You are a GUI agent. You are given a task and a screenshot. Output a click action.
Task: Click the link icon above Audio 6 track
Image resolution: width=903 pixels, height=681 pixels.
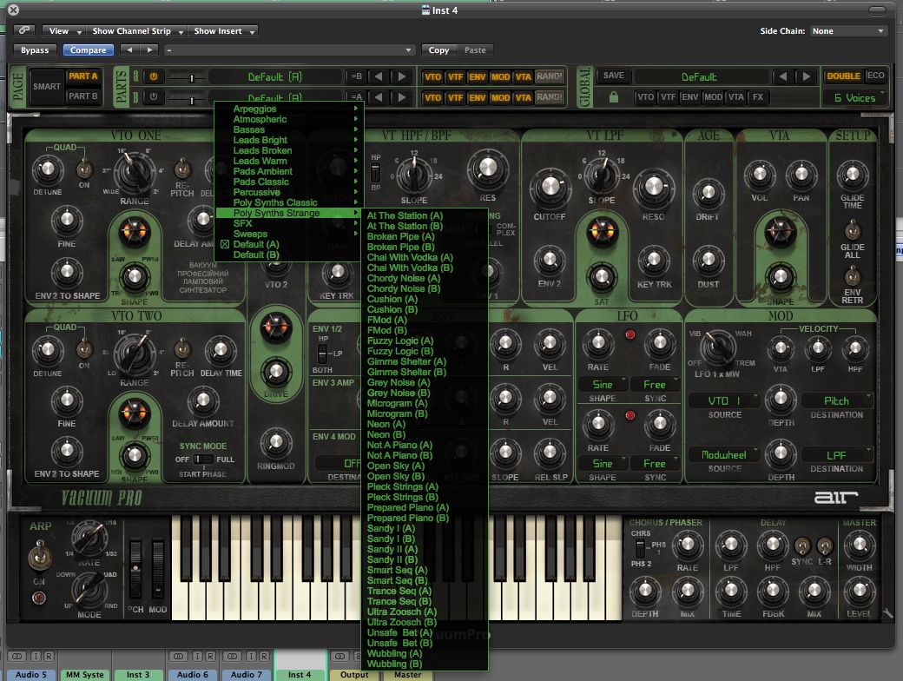click(179, 656)
